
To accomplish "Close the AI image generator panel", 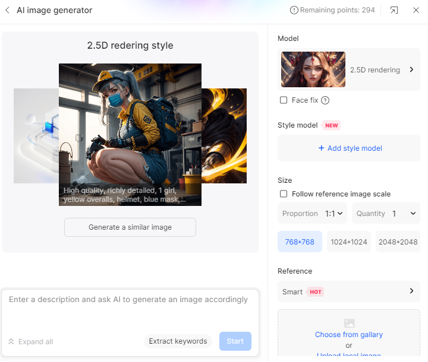I will [x=416, y=10].
